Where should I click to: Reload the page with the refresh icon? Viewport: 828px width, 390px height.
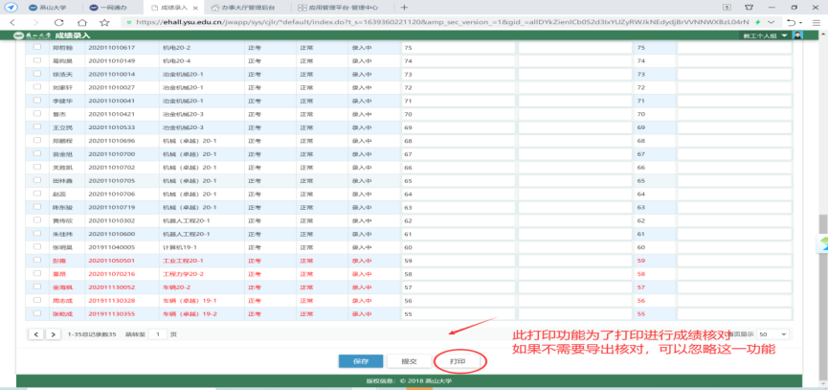tap(60, 20)
